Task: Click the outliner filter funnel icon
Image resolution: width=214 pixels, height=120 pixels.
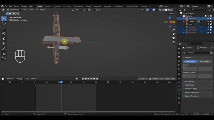Action: pyautogui.click(x=209, y=10)
